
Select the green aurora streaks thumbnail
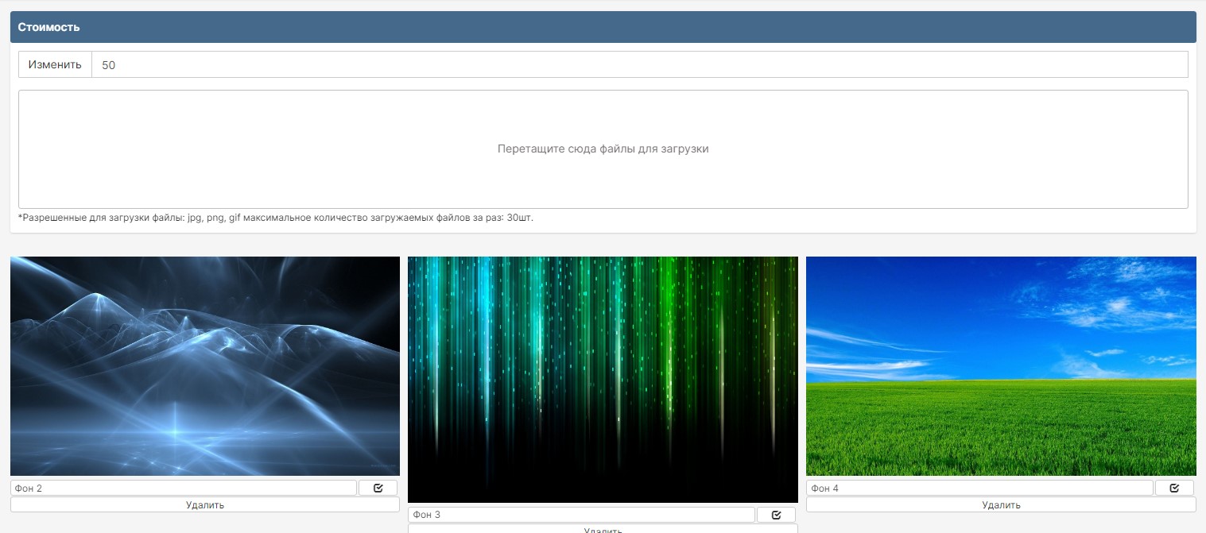[603, 379]
